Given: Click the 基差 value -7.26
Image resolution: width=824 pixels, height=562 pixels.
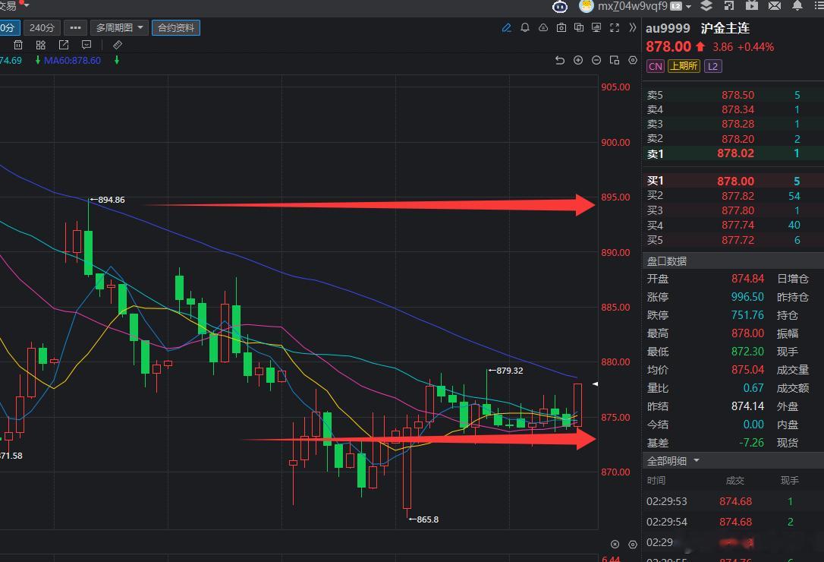Looking at the screenshot, I should point(751,443).
